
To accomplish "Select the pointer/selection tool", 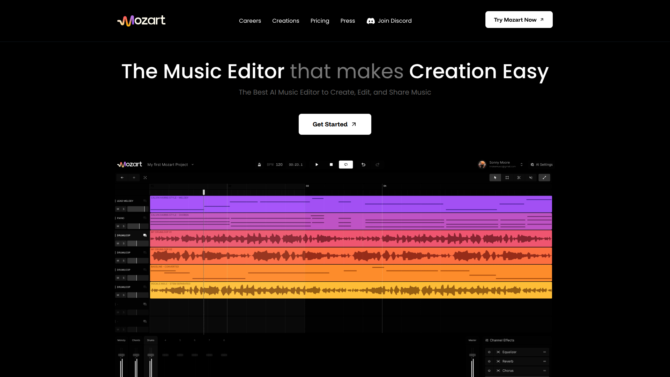I will pos(495,177).
